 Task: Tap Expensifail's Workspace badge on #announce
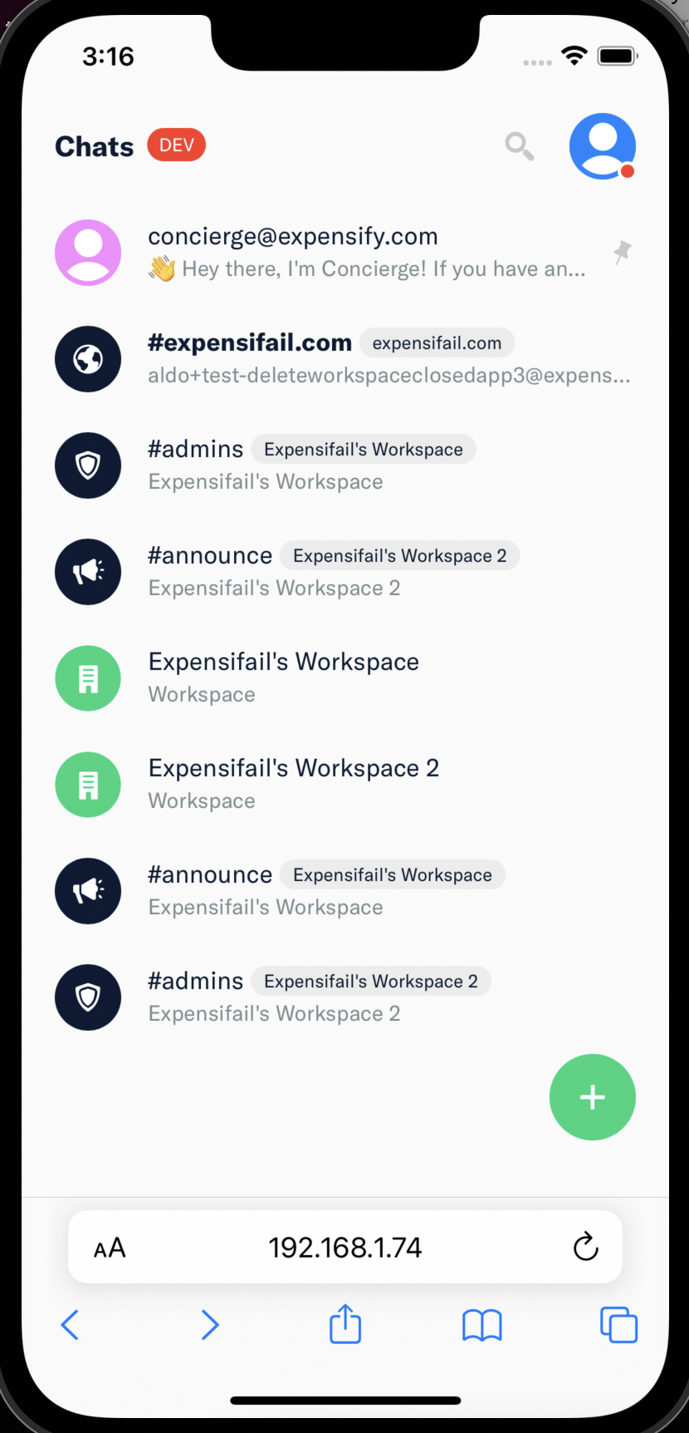pyautogui.click(x=392, y=875)
